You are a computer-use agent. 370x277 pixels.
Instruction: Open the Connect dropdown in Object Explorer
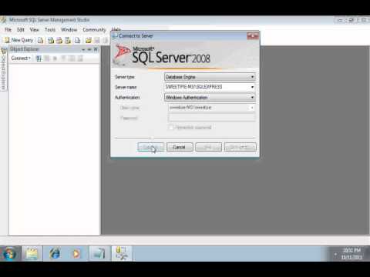point(21,58)
